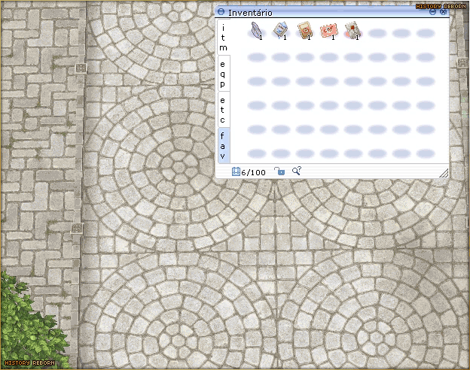Click the first empty slot after the items

click(377, 34)
